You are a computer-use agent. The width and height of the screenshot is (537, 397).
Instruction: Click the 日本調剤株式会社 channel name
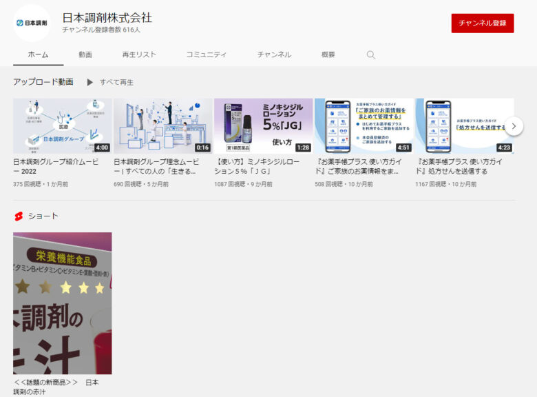(x=107, y=18)
